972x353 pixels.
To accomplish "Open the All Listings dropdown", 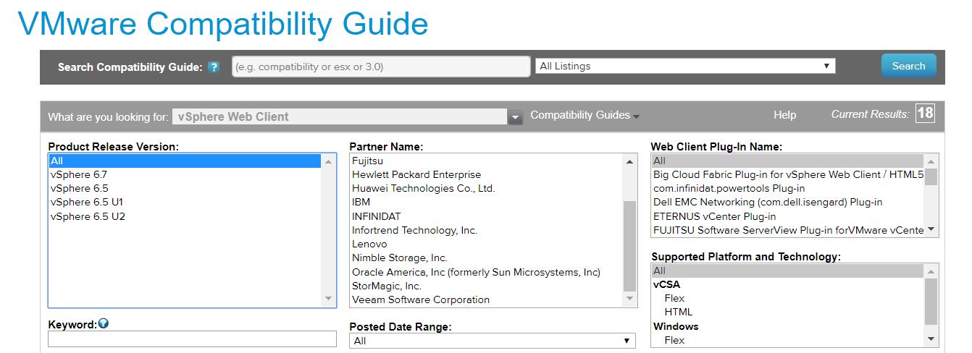I will tap(684, 66).
